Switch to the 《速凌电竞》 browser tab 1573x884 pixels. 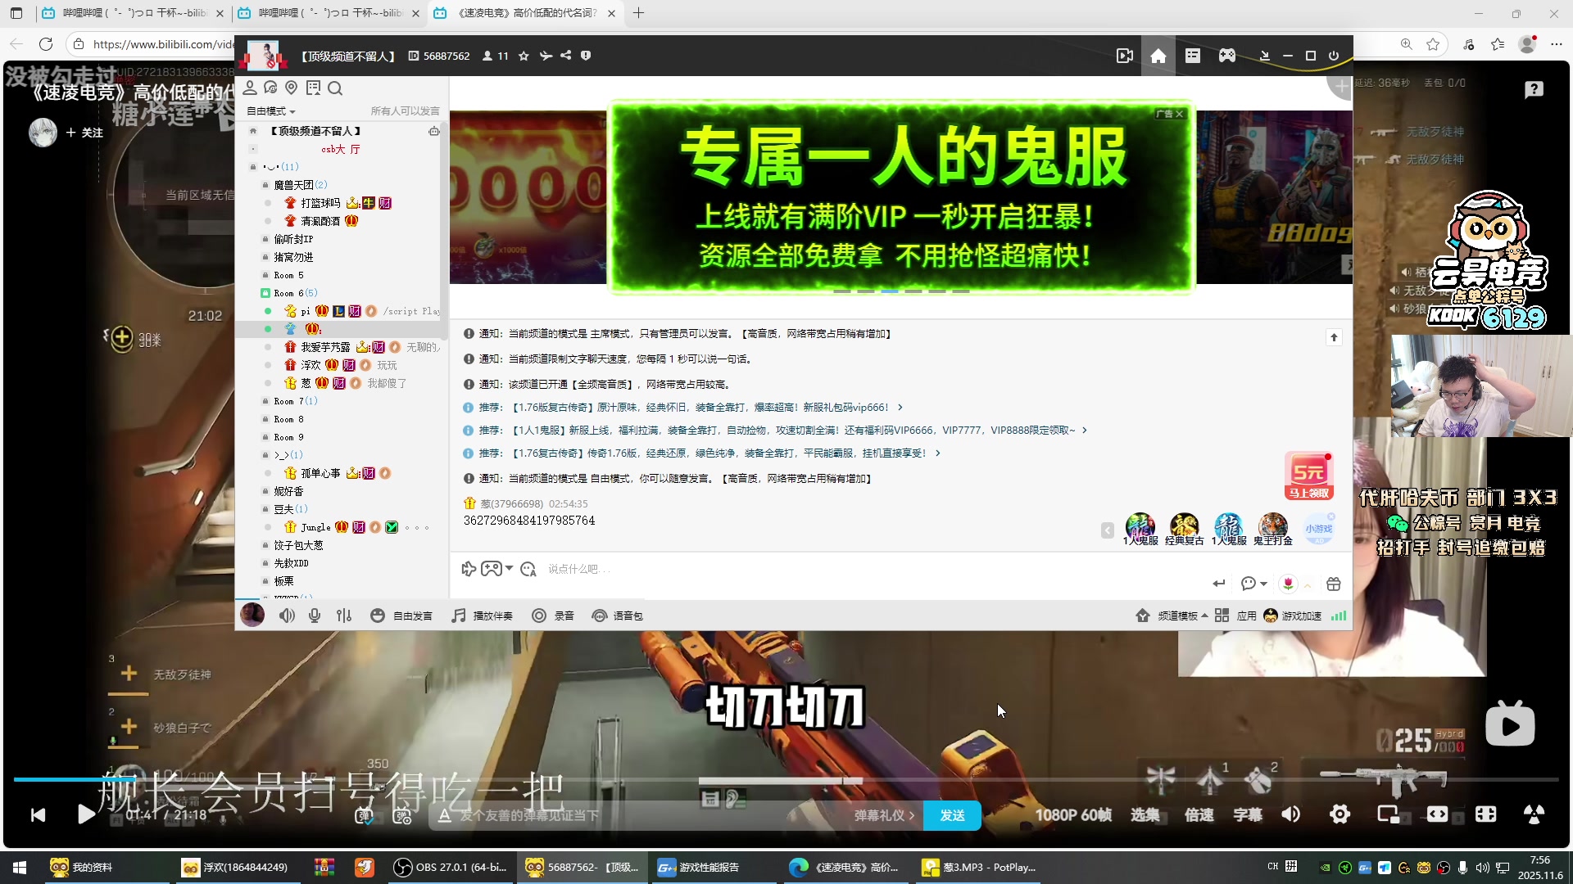tap(524, 14)
